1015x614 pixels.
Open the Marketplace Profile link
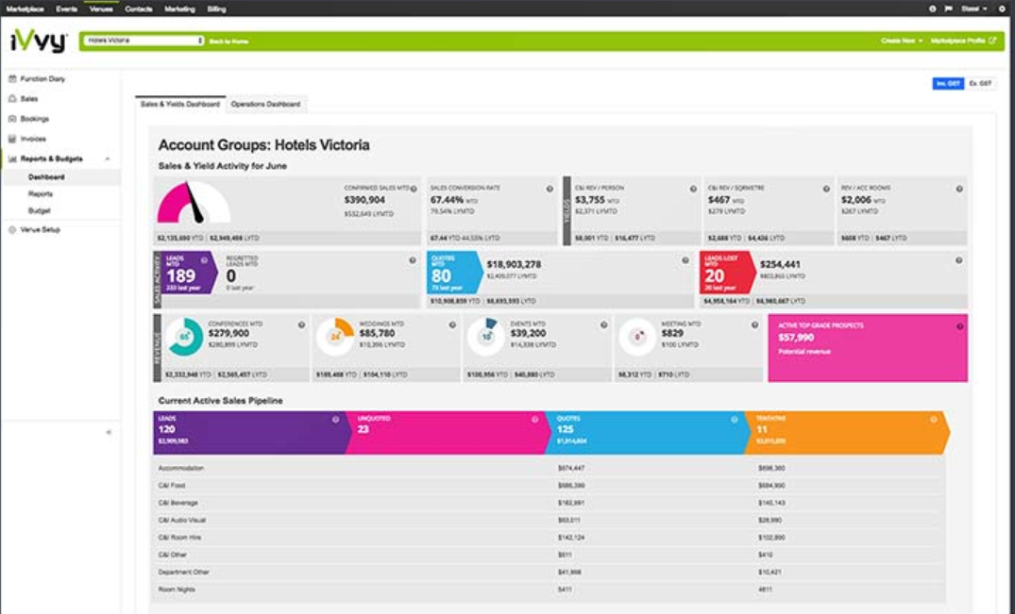pos(964,42)
